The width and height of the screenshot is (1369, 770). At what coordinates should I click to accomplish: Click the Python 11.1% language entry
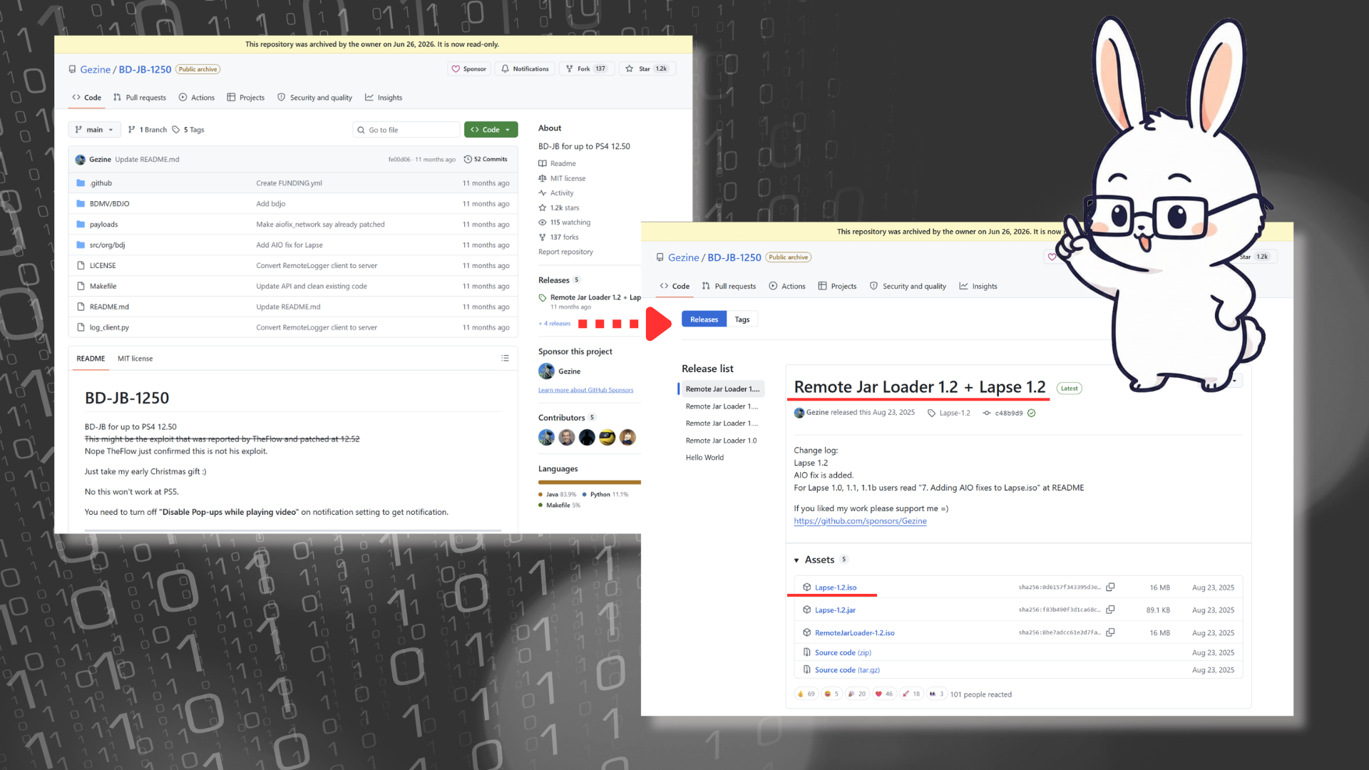coord(605,495)
